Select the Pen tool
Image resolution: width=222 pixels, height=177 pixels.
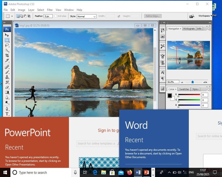[x=7, y=109]
